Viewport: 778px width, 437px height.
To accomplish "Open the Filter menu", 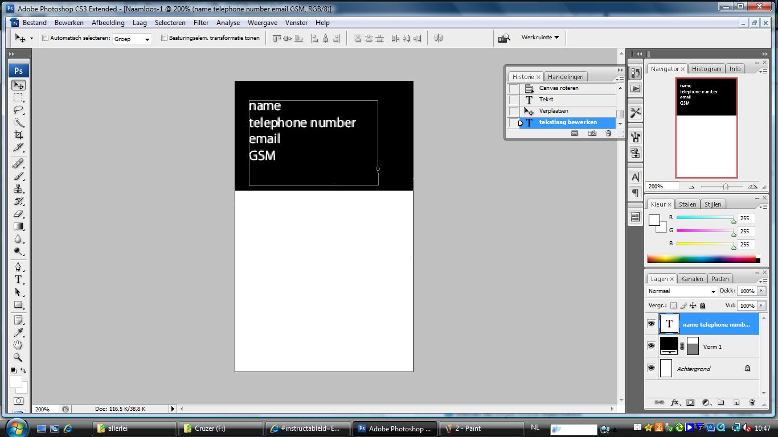I will pyautogui.click(x=201, y=23).
